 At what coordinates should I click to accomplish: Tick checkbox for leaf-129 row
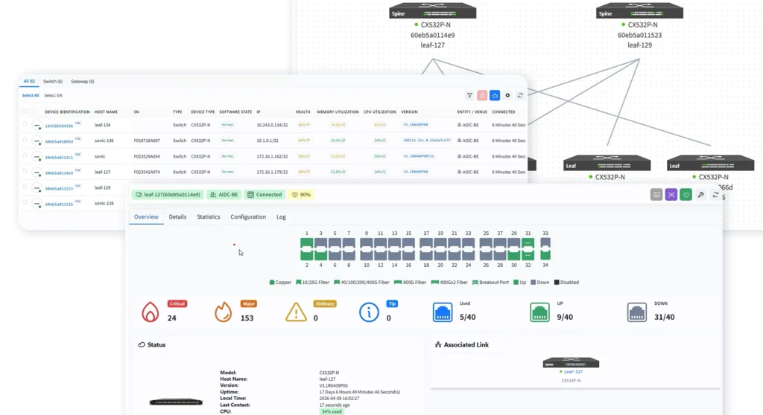coord(25,187)
